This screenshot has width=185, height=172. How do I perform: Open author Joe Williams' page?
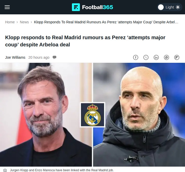pos(15,57)
